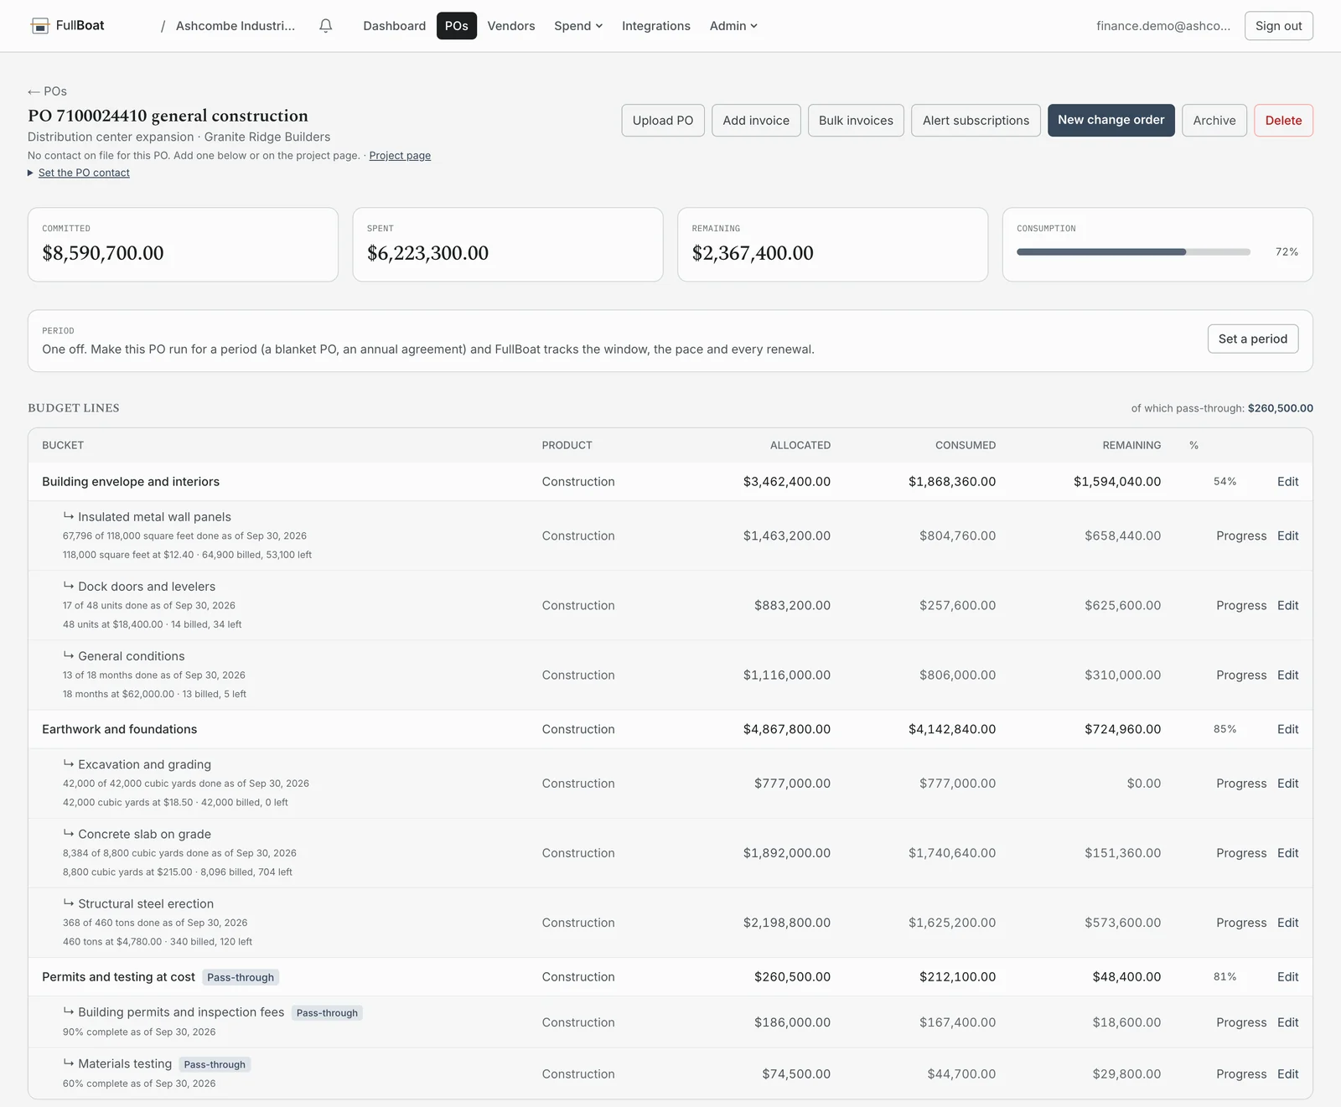Open Progress for General conditions
The height and width of the screenshot is (1107, 1341).
1241,675
